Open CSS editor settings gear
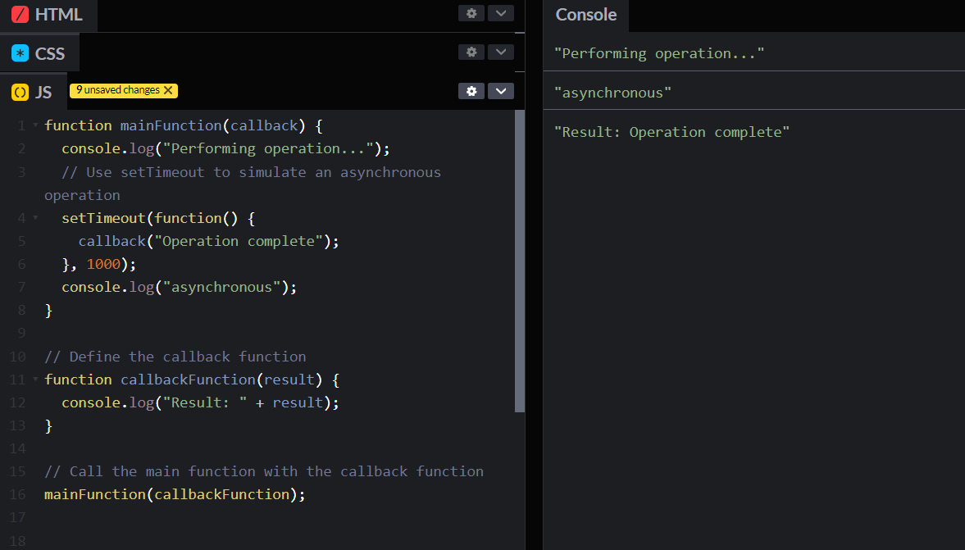This screenshot has width=965, height=550. [471, 52]
